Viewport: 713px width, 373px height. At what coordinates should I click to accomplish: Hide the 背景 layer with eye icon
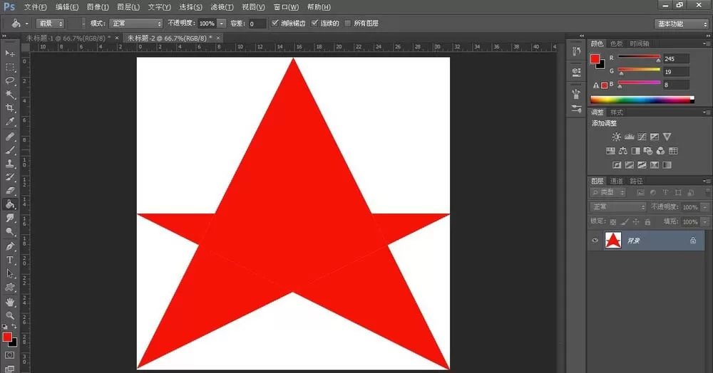click(x=595, y=241)
